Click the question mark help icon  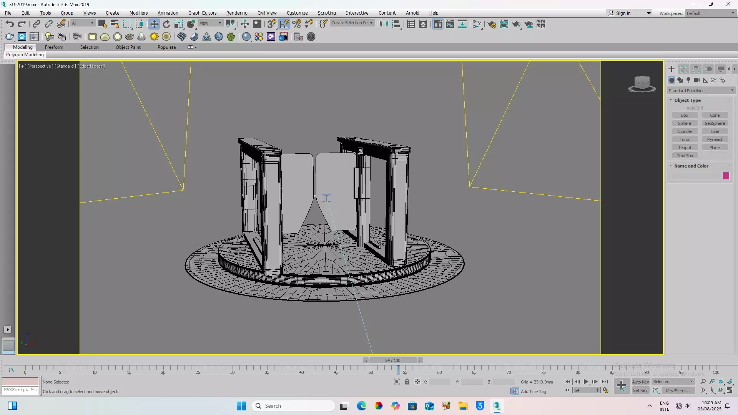tap(311, 37)
